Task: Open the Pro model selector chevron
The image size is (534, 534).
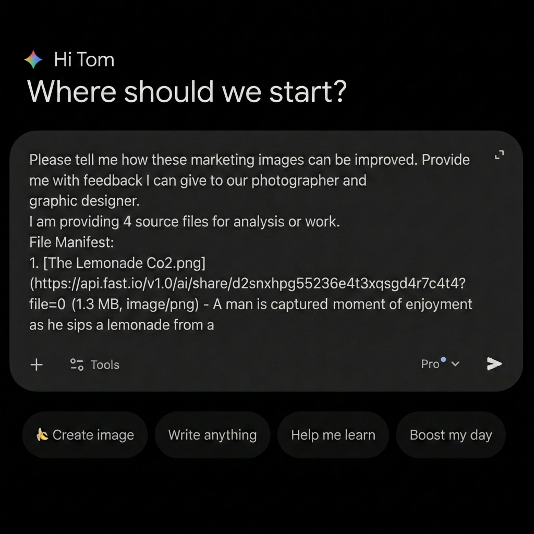Action: [x=455, y=365]
